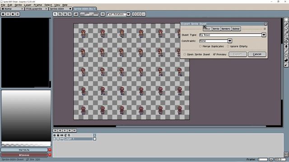
Task: Open Sheet Type dropdown
Action: coord(264,35)
